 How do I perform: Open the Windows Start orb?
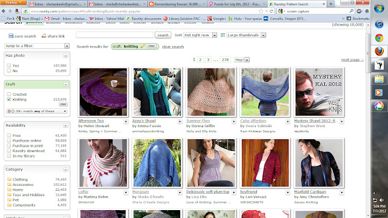click(x=379, y=8)
